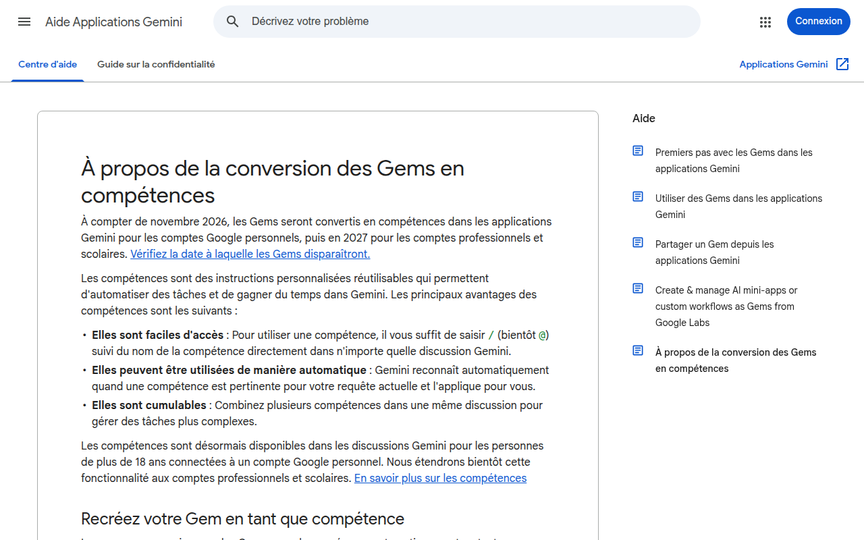The image size is (864, 540).
Task: Click the Aide sidebar heading
Action: 644,119
